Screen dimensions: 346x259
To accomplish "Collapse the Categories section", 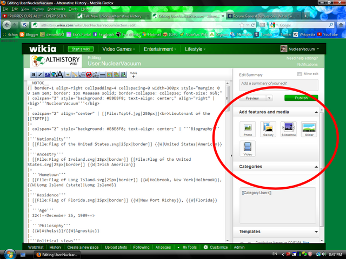I will [x=316, y=167].
